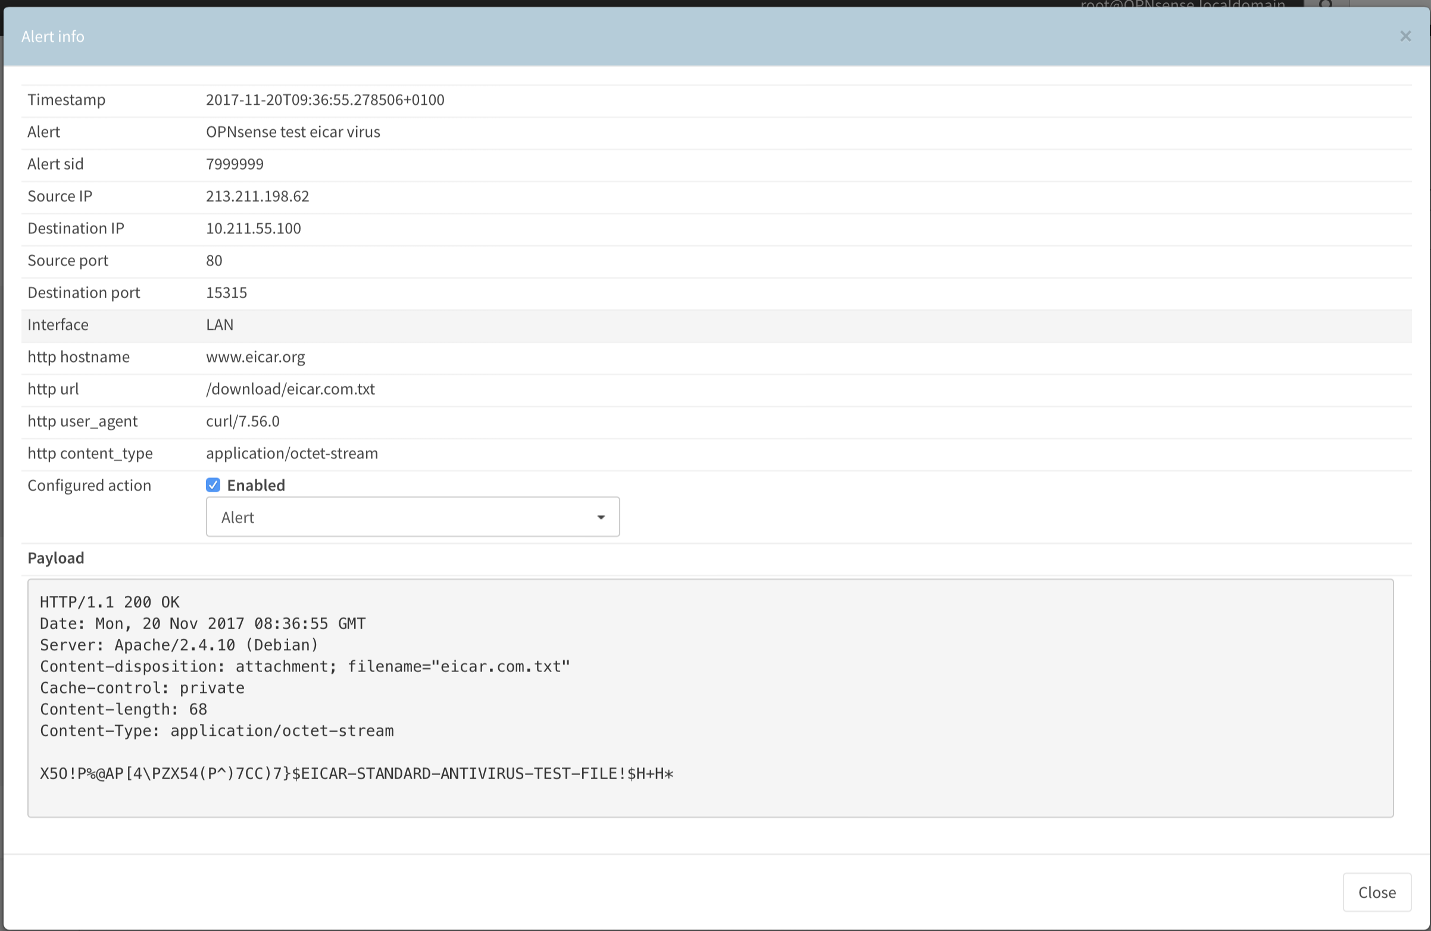Viewport: 1431px width, 931px height.
Task: Click the Enabled label next to the checkbox
Action: tap(255, 485)
